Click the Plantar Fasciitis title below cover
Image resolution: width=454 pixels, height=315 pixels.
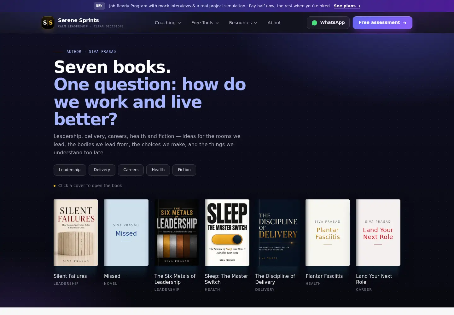324,276
